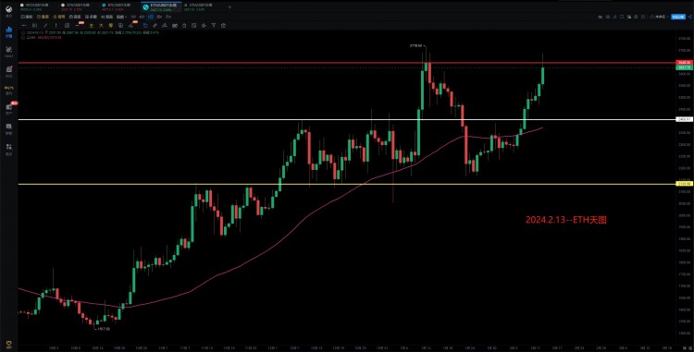This screenshot has height=352, width=694.
Task: Open the 指标 indicators button
Action: click(x=27, y=17)
